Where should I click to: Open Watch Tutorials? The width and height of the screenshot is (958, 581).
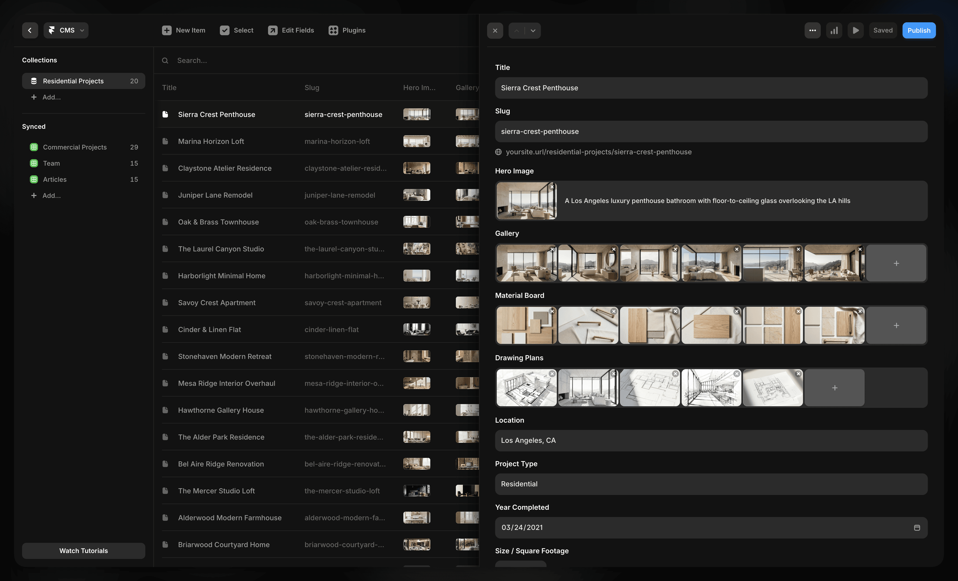pyautogui.click(x=83, y=550)
